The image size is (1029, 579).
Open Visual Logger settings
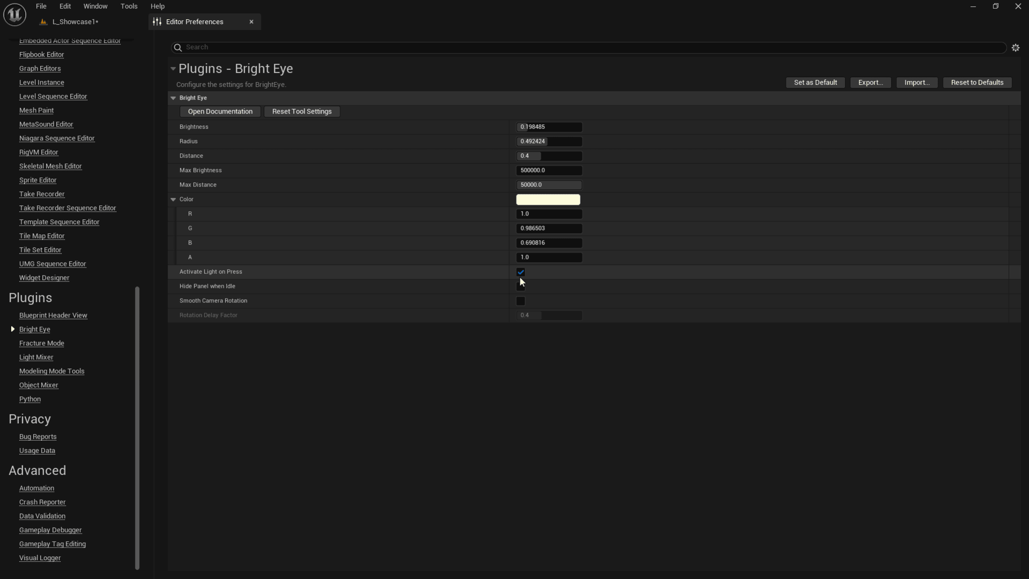[x=40, y=558]
